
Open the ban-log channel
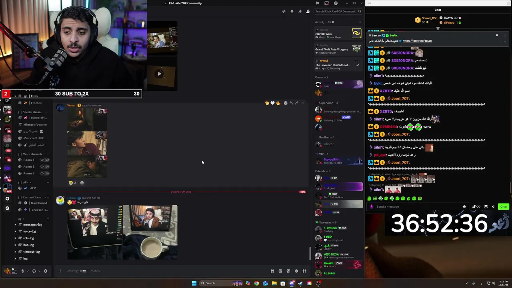click(x=28, y=245)
